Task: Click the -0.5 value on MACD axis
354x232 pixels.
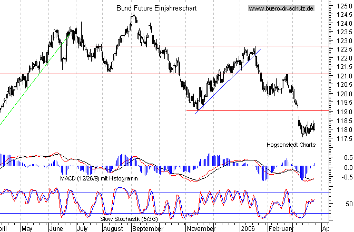Action: click(x=344, y=177)
